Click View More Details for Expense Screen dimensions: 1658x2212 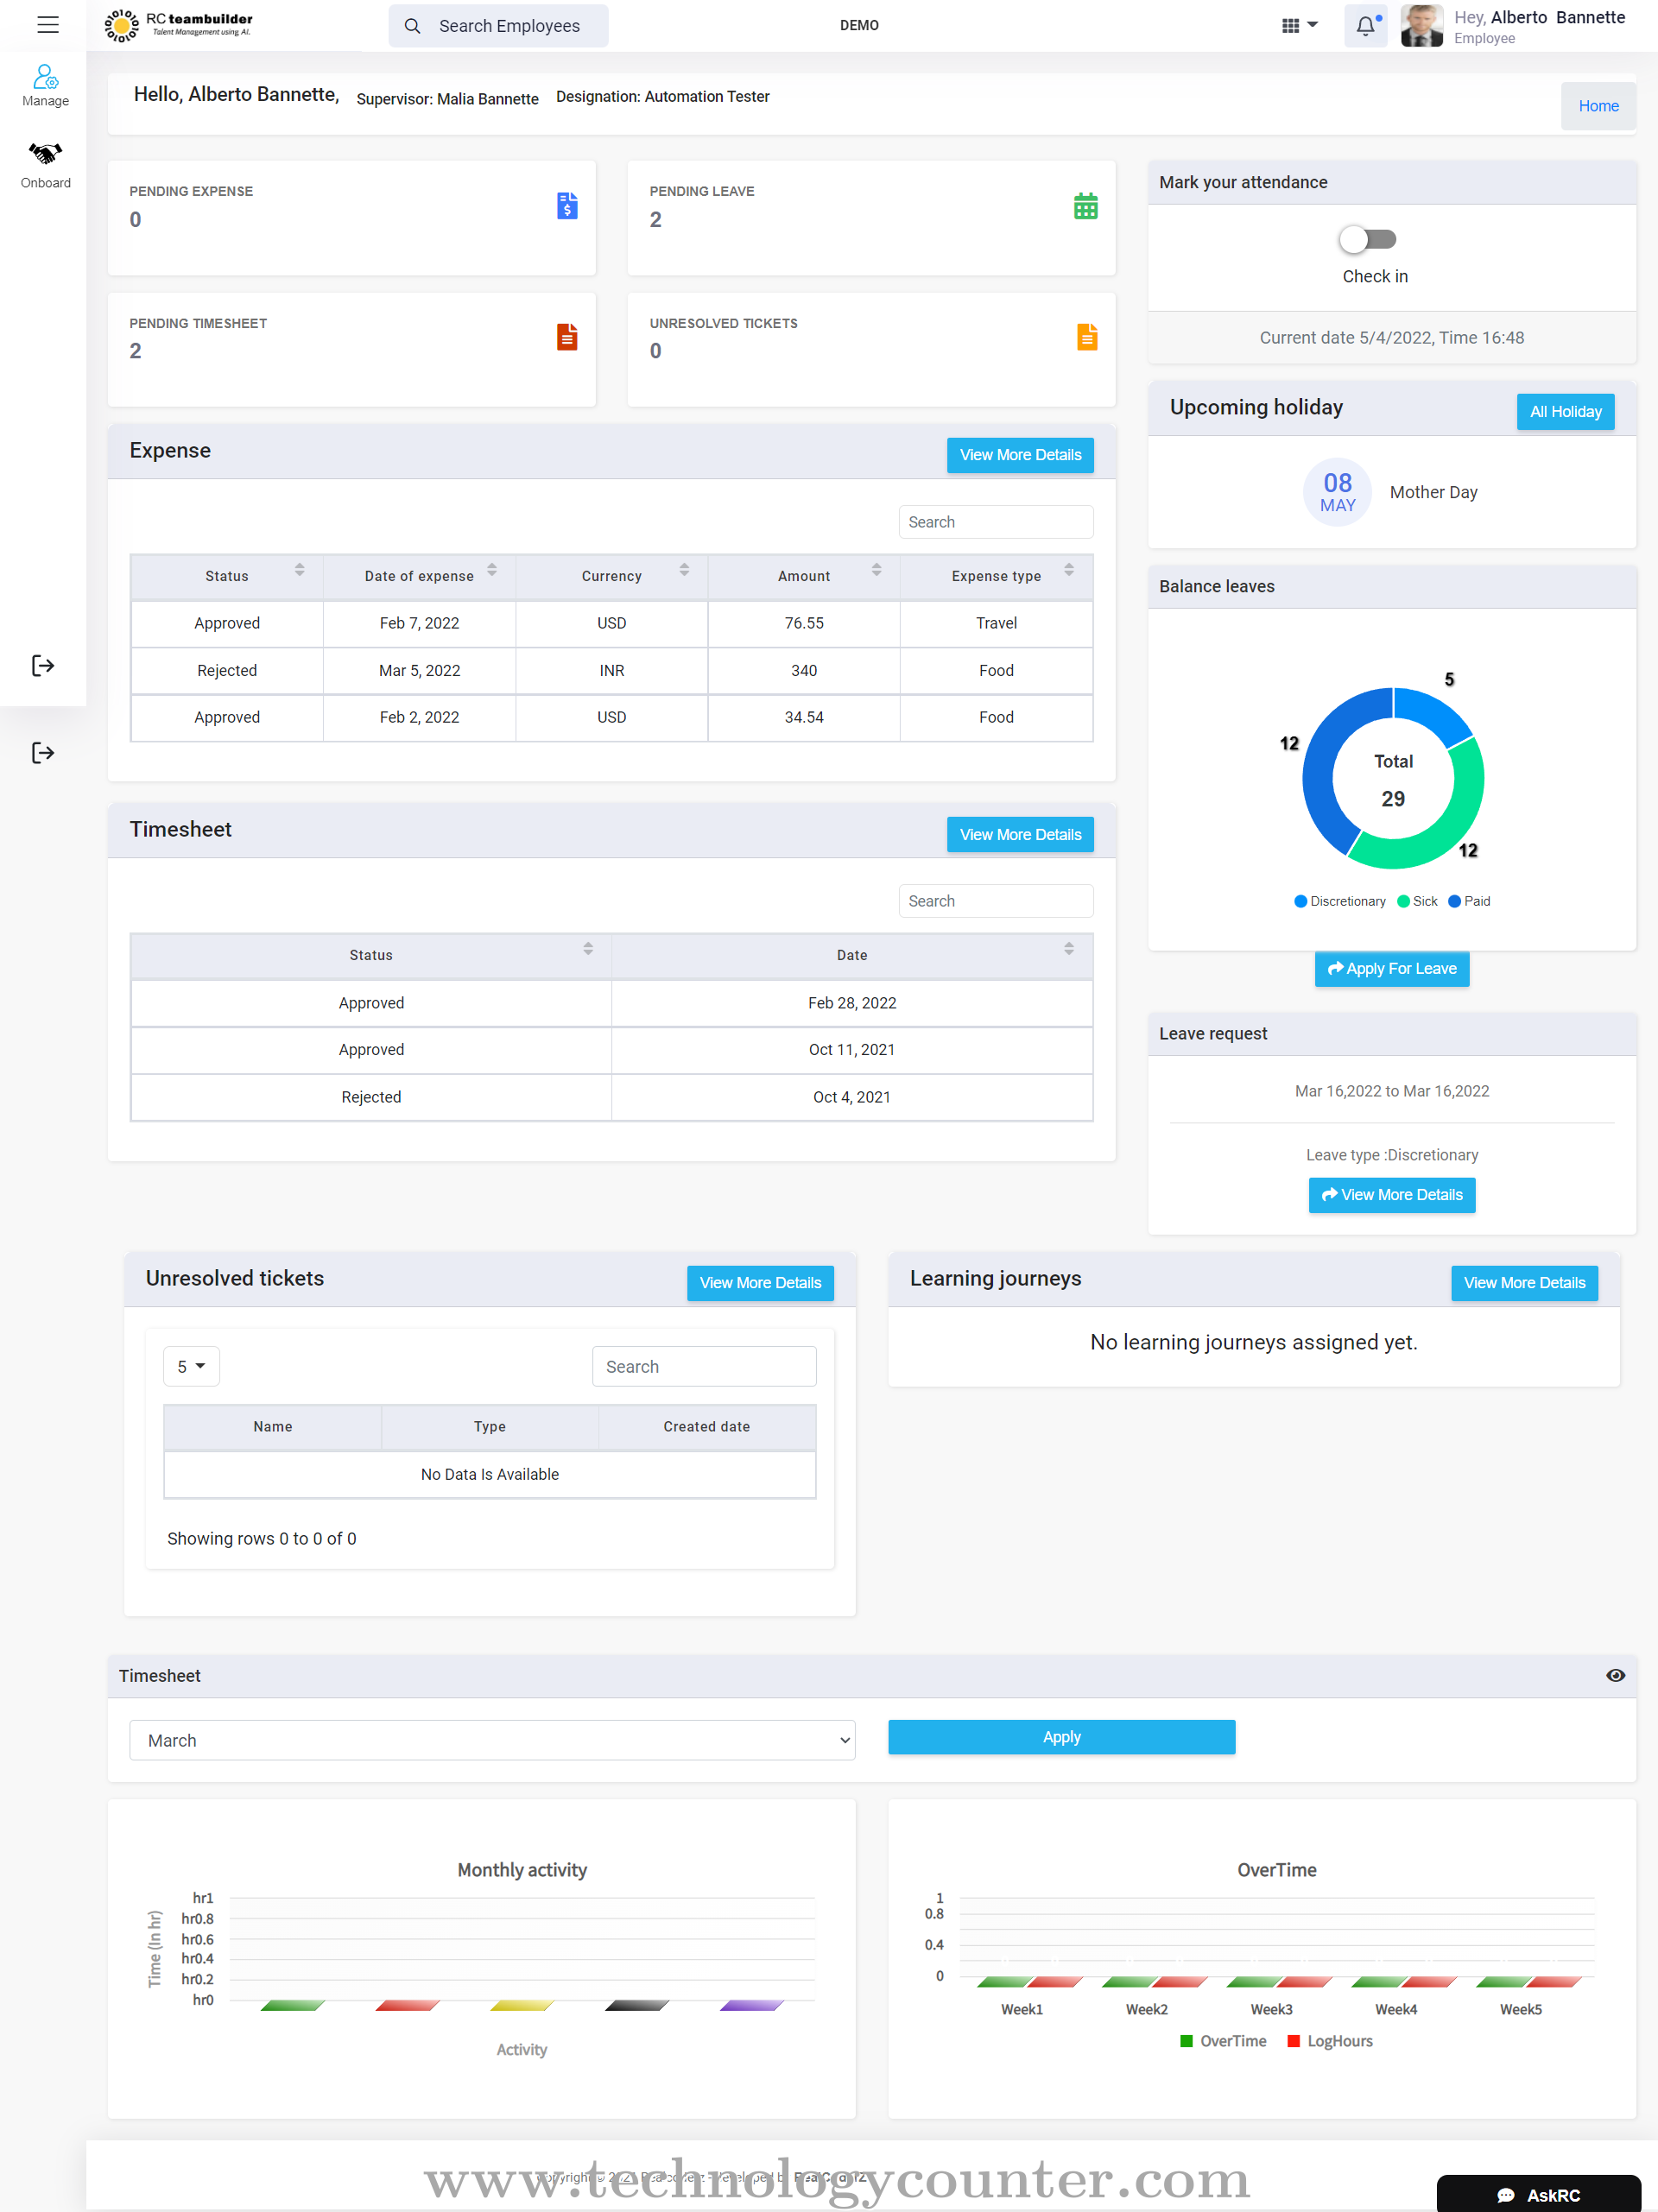1020,455
